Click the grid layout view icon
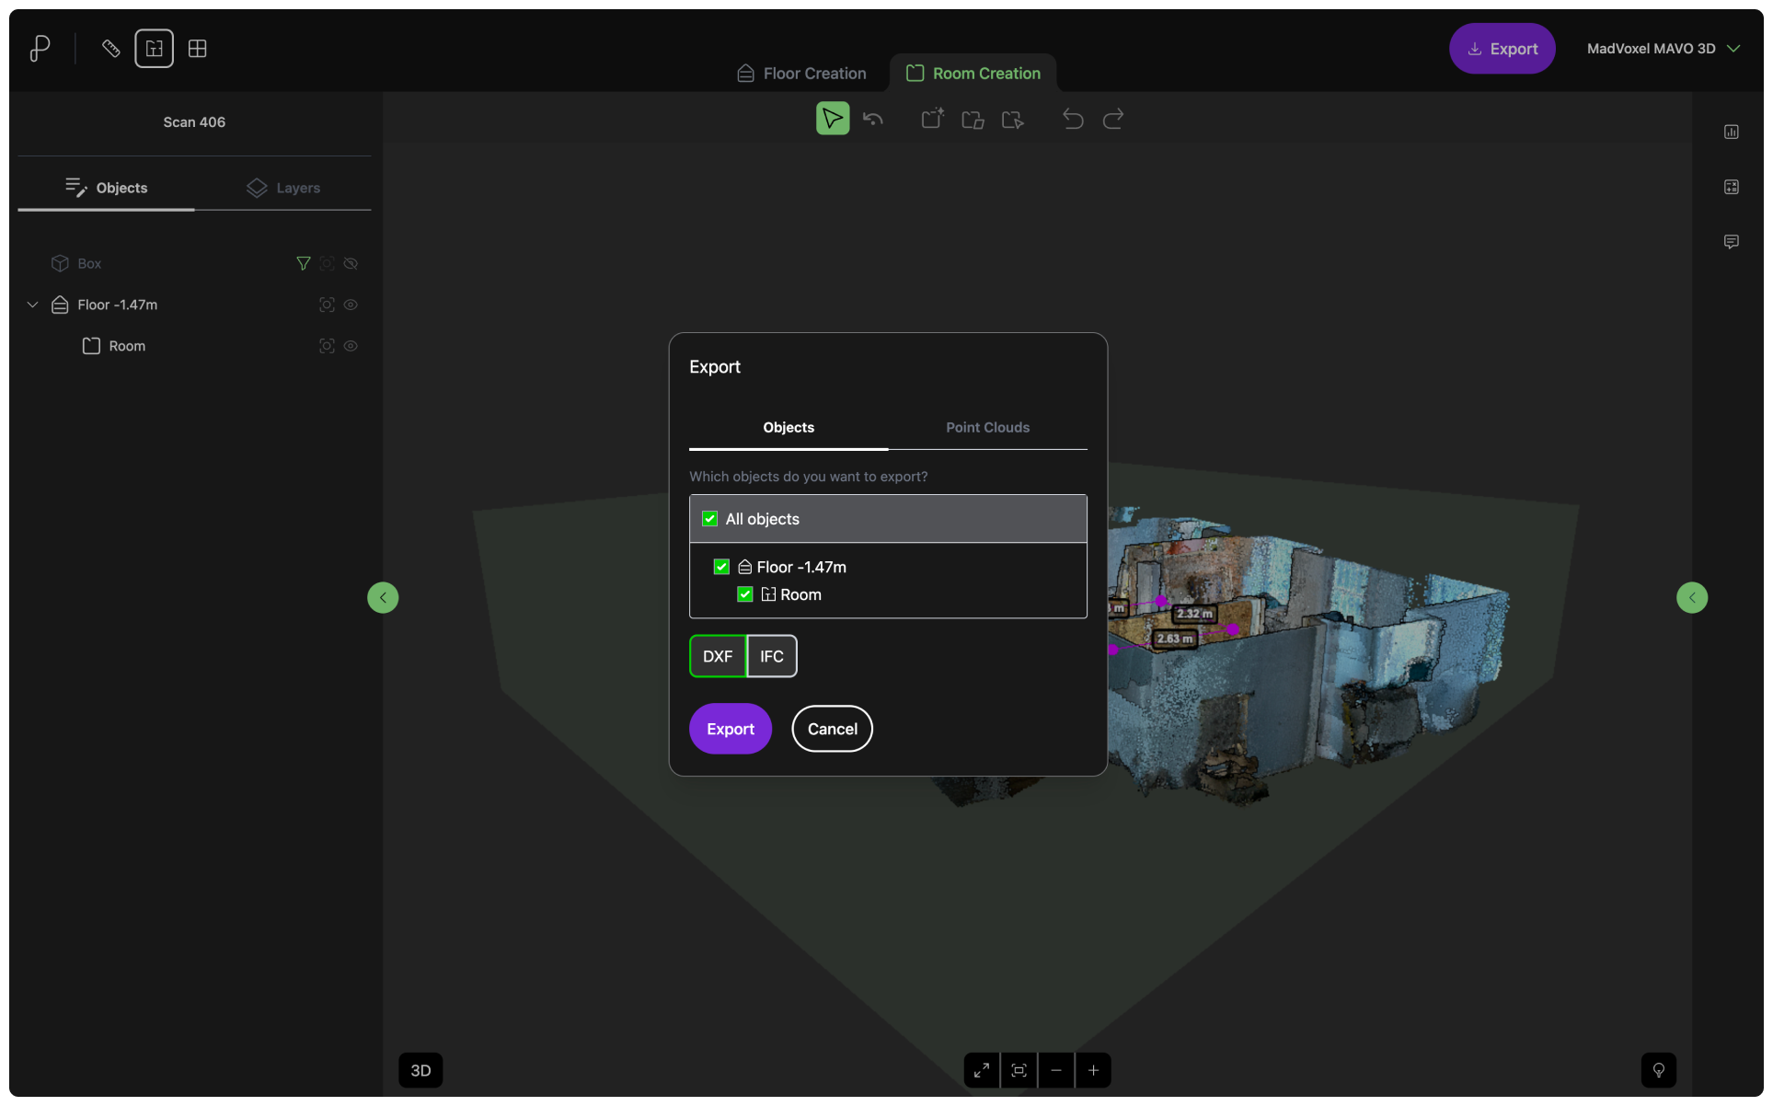The image size is (1773, 1106). tap(197, 49)
